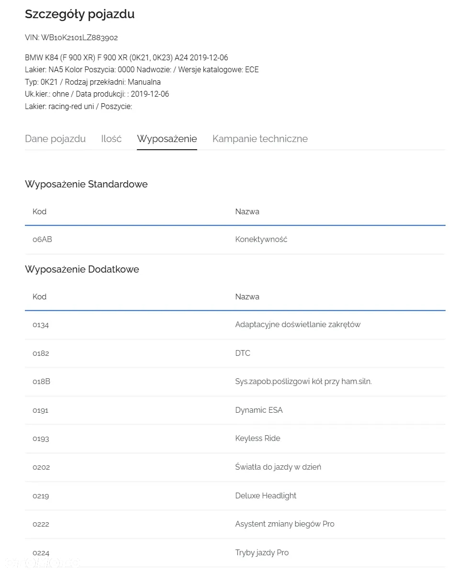This screenshot has width=470, height=572.
Task: Click equipment code 0191
Action: pyautogui.click(x=41, y=410)
